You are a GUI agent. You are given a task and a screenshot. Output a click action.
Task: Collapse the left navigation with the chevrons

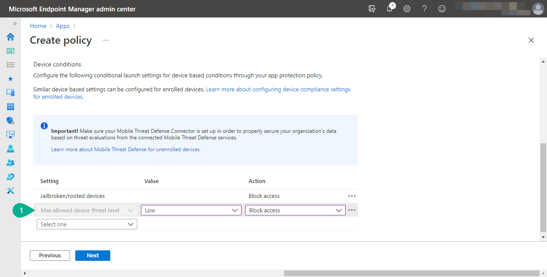pos(16,24)
